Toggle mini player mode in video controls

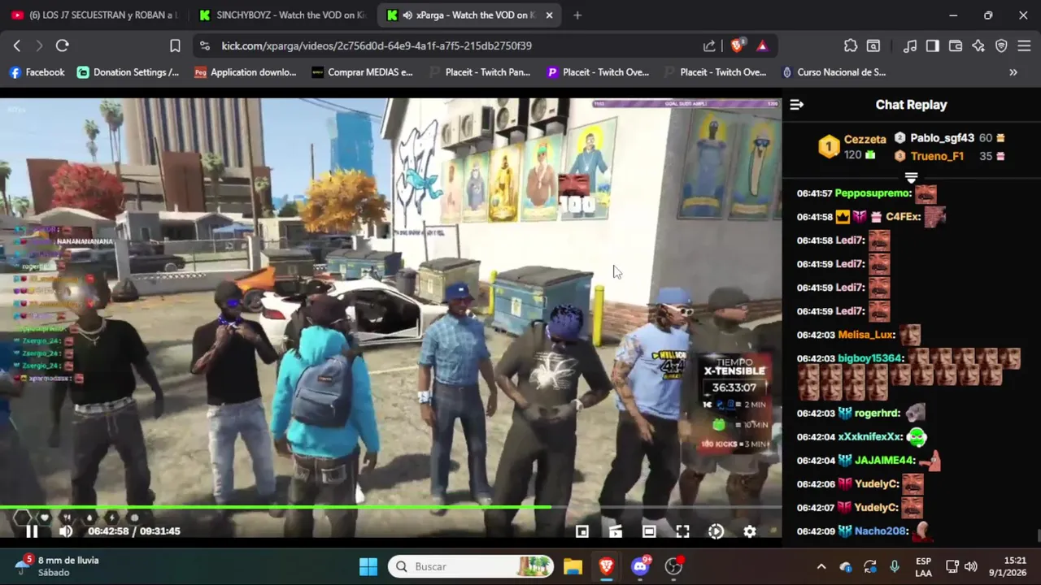tap(582, 531)
